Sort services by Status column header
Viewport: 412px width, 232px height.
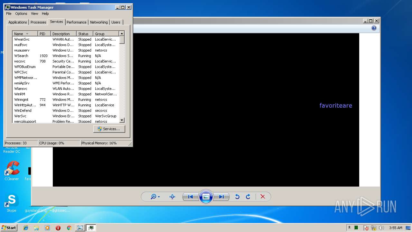[x=85, y=34]
